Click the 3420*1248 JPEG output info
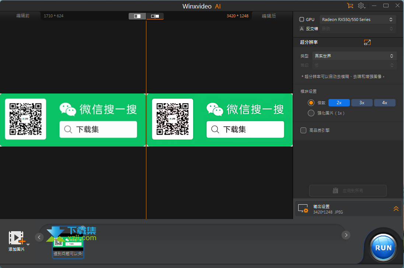This screenshot has height=268, width=404. coord(328,212)
